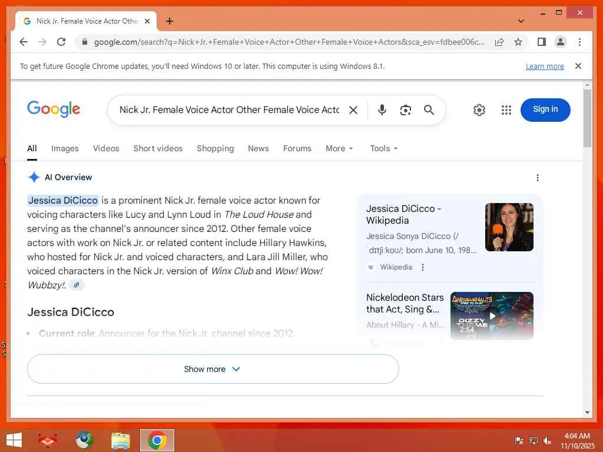Play the 2:54 video thumbnail

tap(492, 316)
